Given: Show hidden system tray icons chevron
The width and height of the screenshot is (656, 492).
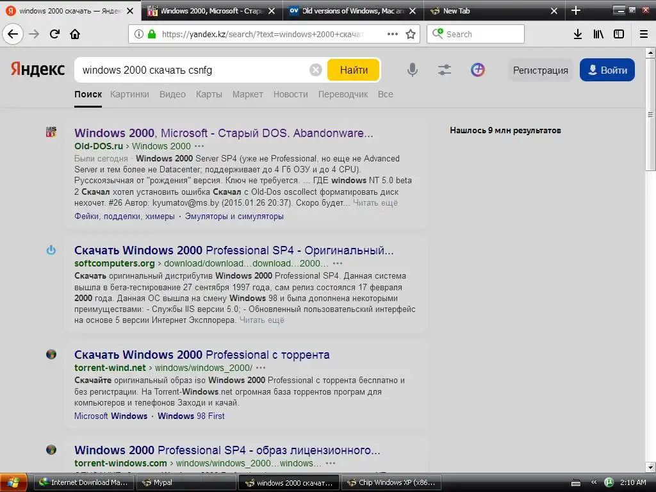Looking at the screenshot, I should click(593, 482).
